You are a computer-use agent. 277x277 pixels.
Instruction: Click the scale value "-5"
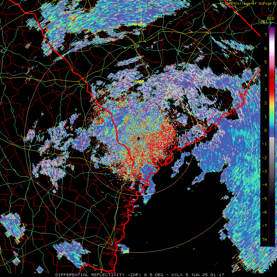coord(264,199)
